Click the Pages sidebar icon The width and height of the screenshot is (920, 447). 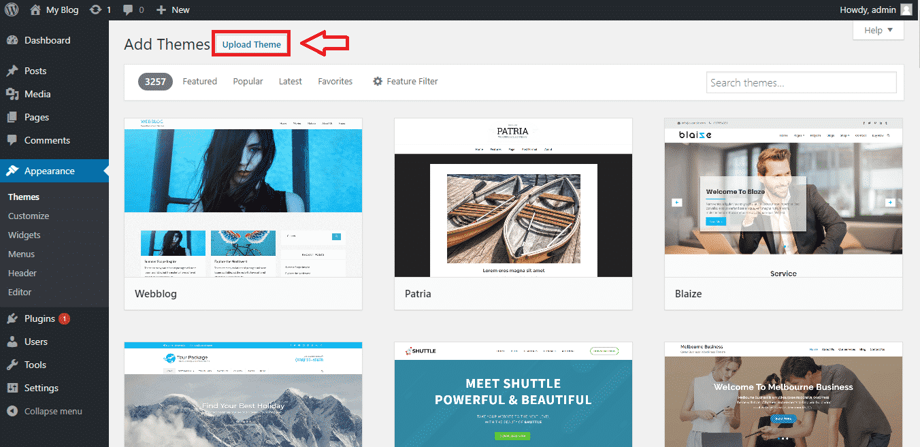click(12, 117)
